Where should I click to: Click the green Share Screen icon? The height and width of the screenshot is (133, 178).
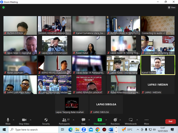[100, 120]
